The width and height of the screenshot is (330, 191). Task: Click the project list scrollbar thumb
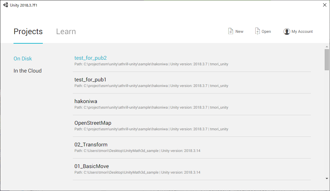(x=327, y=60)
